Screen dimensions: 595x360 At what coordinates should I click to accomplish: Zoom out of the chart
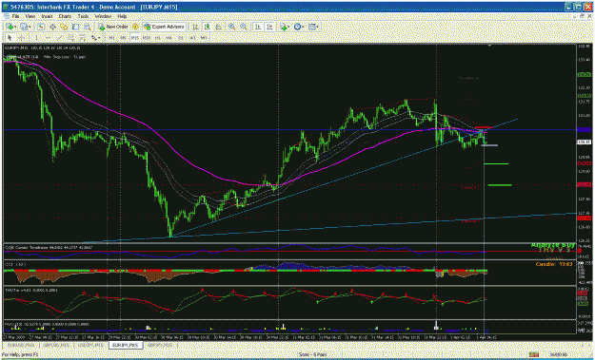coord(244,27)
